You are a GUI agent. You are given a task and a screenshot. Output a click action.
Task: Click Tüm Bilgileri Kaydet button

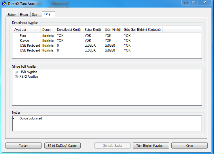click(151, 146)
